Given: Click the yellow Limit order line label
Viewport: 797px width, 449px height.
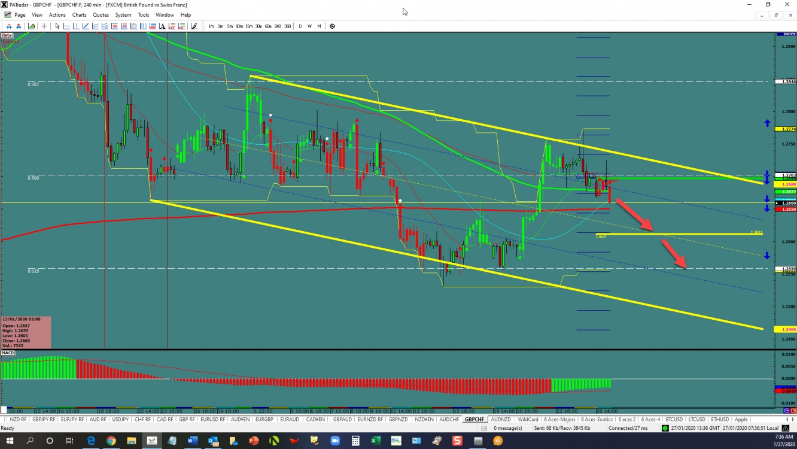Looking at the screenshot, I should click(x=601, y=236).
